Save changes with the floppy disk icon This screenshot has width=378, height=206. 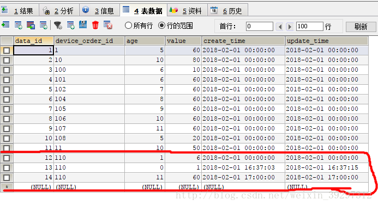(x=83, y=24)
